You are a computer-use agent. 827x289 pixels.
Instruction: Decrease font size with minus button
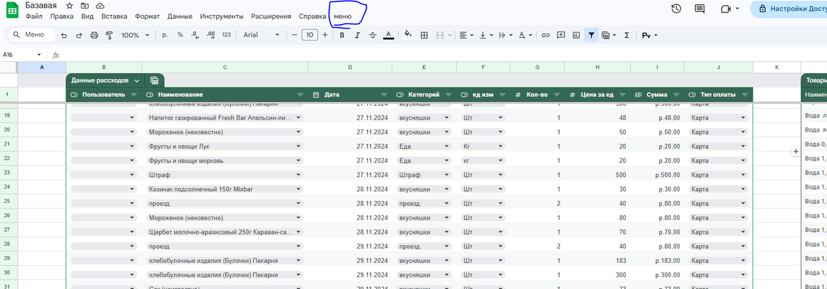(294, 35)
